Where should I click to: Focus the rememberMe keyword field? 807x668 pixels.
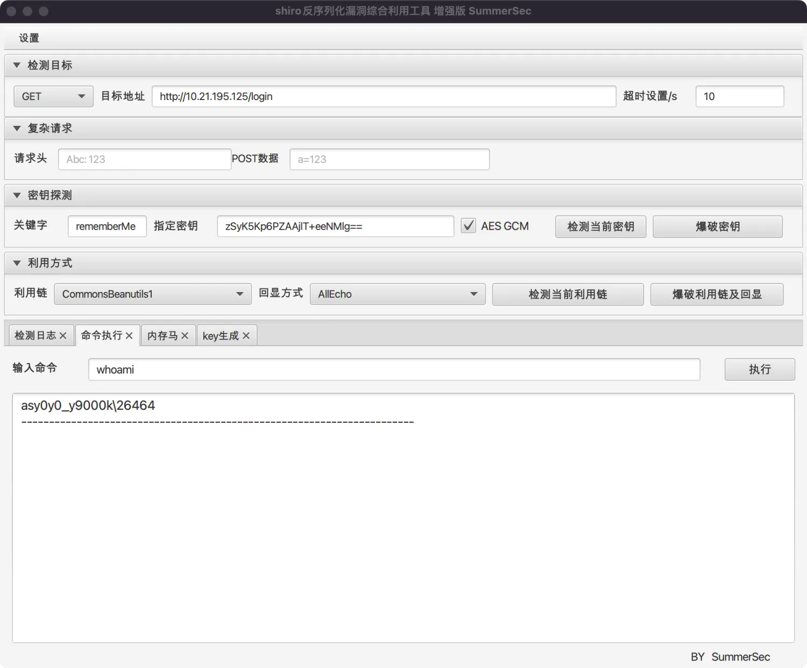click(107, 226)
